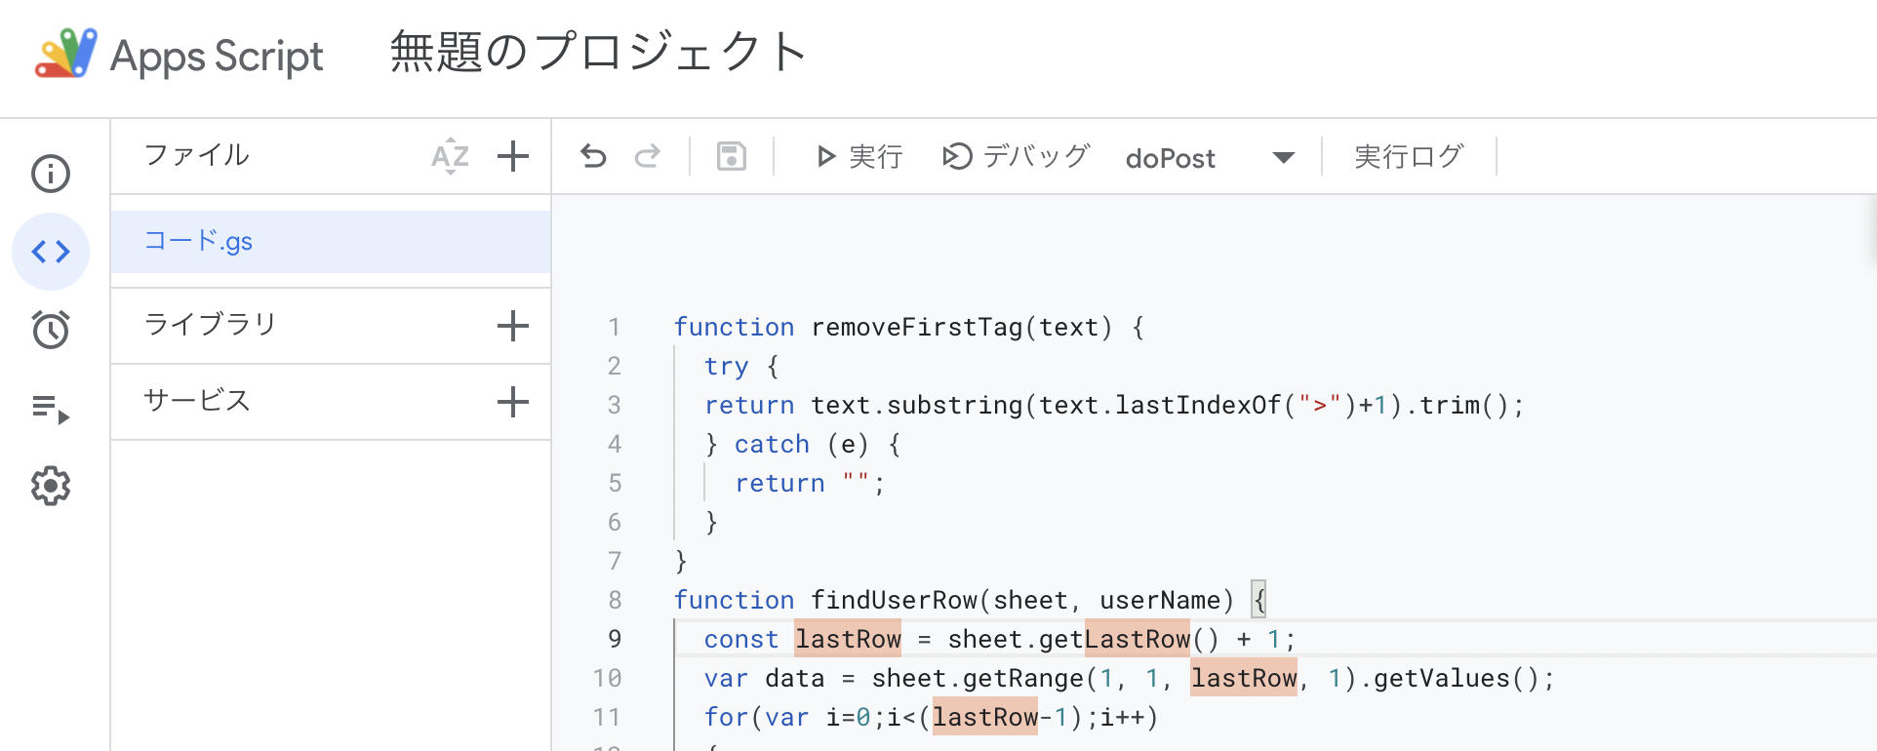Open the Executions list icon
The image size is (1877, 751).
[51, 408]
